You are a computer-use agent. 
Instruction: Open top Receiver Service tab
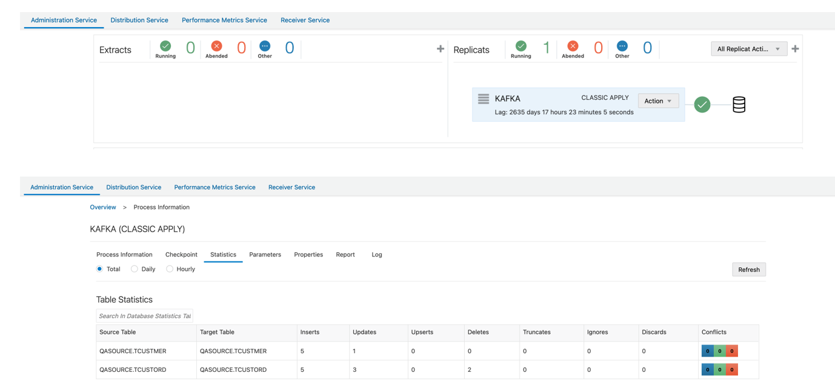[305, 20]
